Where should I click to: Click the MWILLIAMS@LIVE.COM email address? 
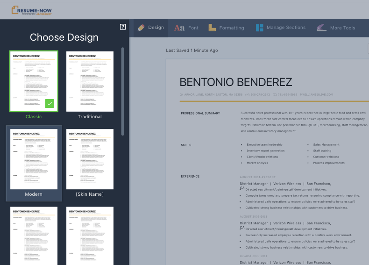[317, 95]
